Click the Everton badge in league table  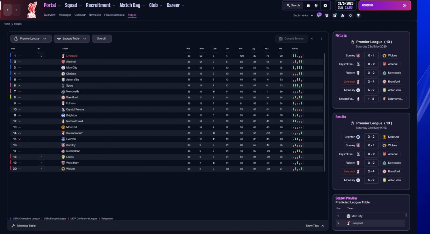tap(63, 139)
